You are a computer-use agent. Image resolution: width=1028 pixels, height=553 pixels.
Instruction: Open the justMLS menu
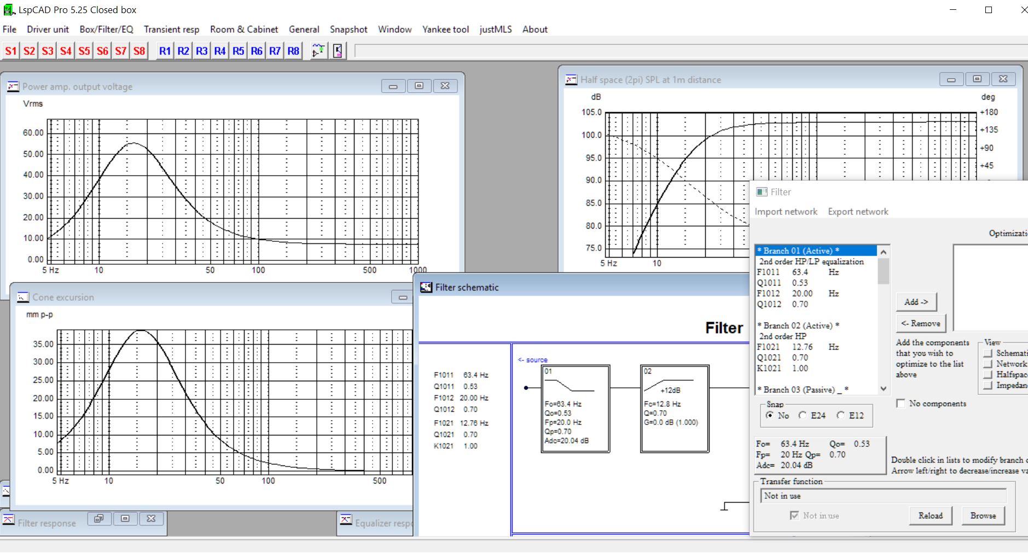pyautogui.click(x=496, y=30)
